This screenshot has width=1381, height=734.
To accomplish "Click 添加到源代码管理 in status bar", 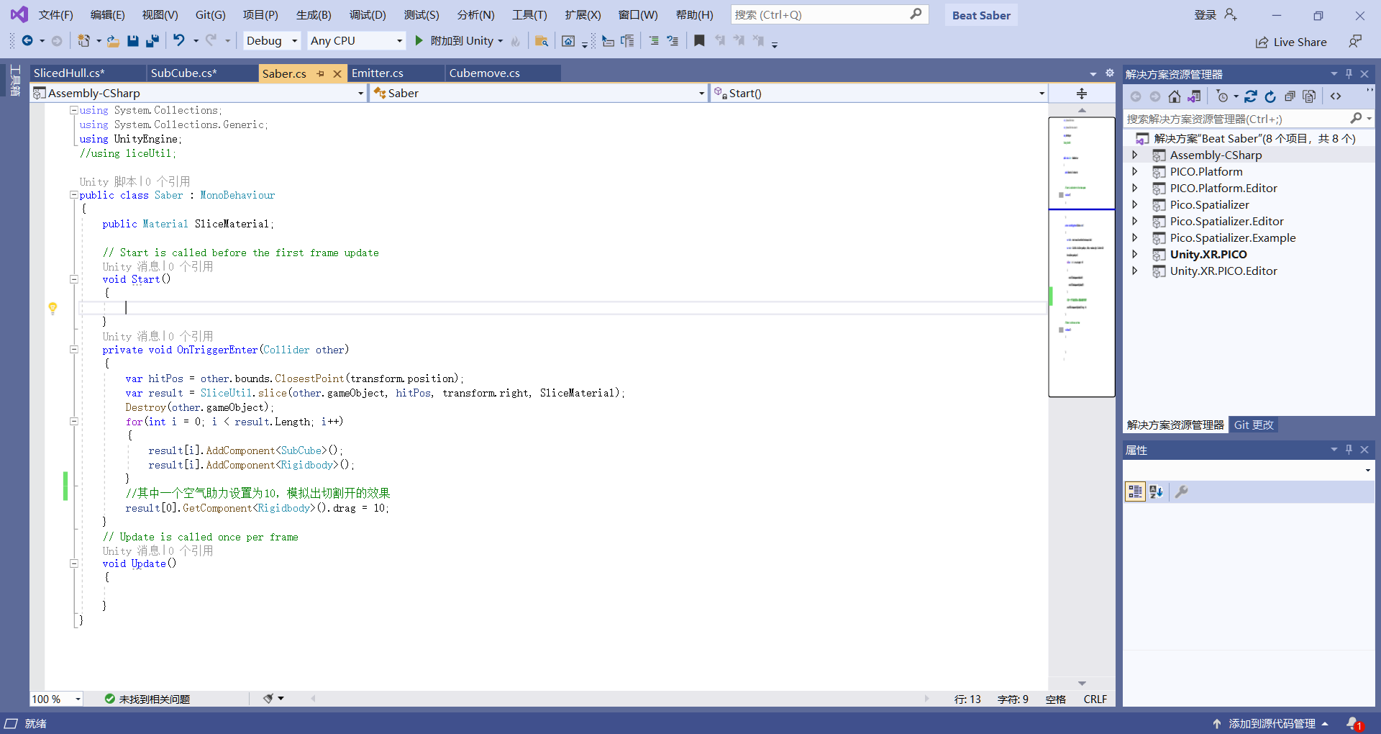I will pos(1271,723).
